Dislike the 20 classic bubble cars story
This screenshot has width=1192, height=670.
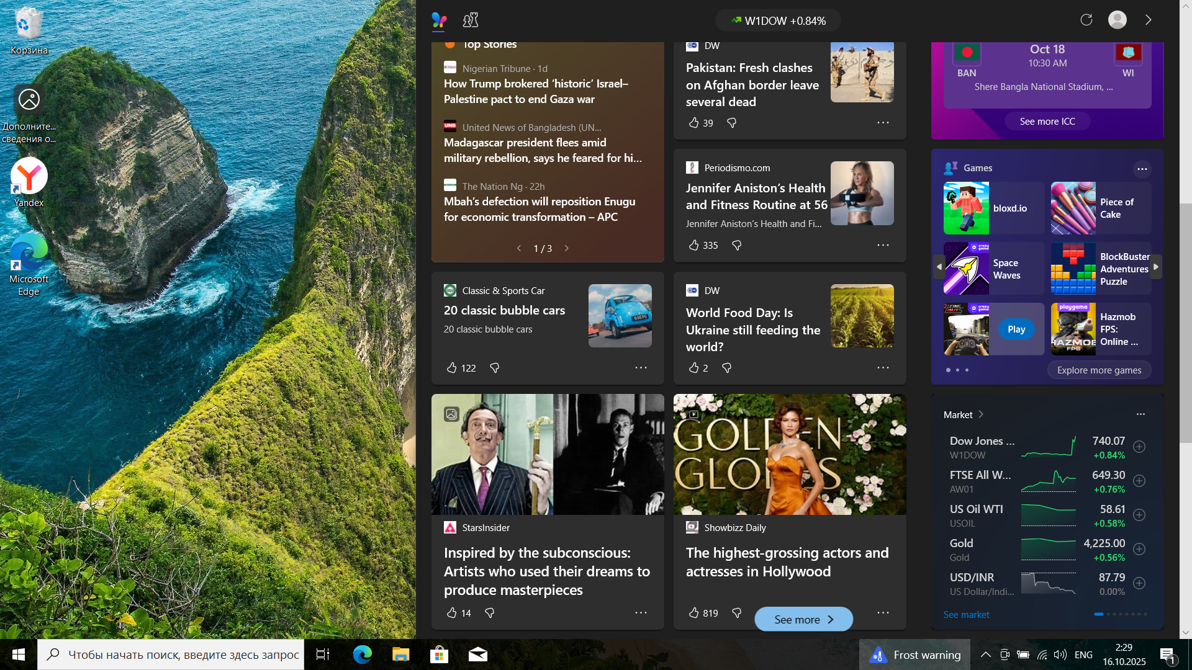pyautogui.click(x=494, y=368)
